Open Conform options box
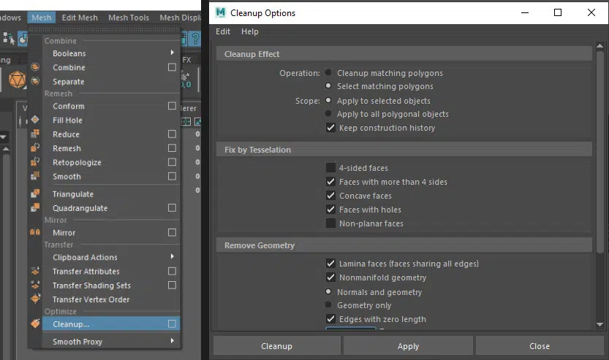609x360 pixels. (172, 105)
